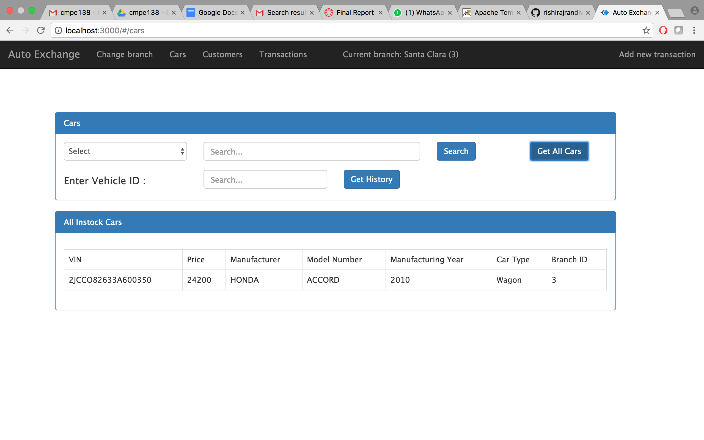Open the red adblock extension icon
Viewport: 704px width, 440px height.
click(663, 30)
